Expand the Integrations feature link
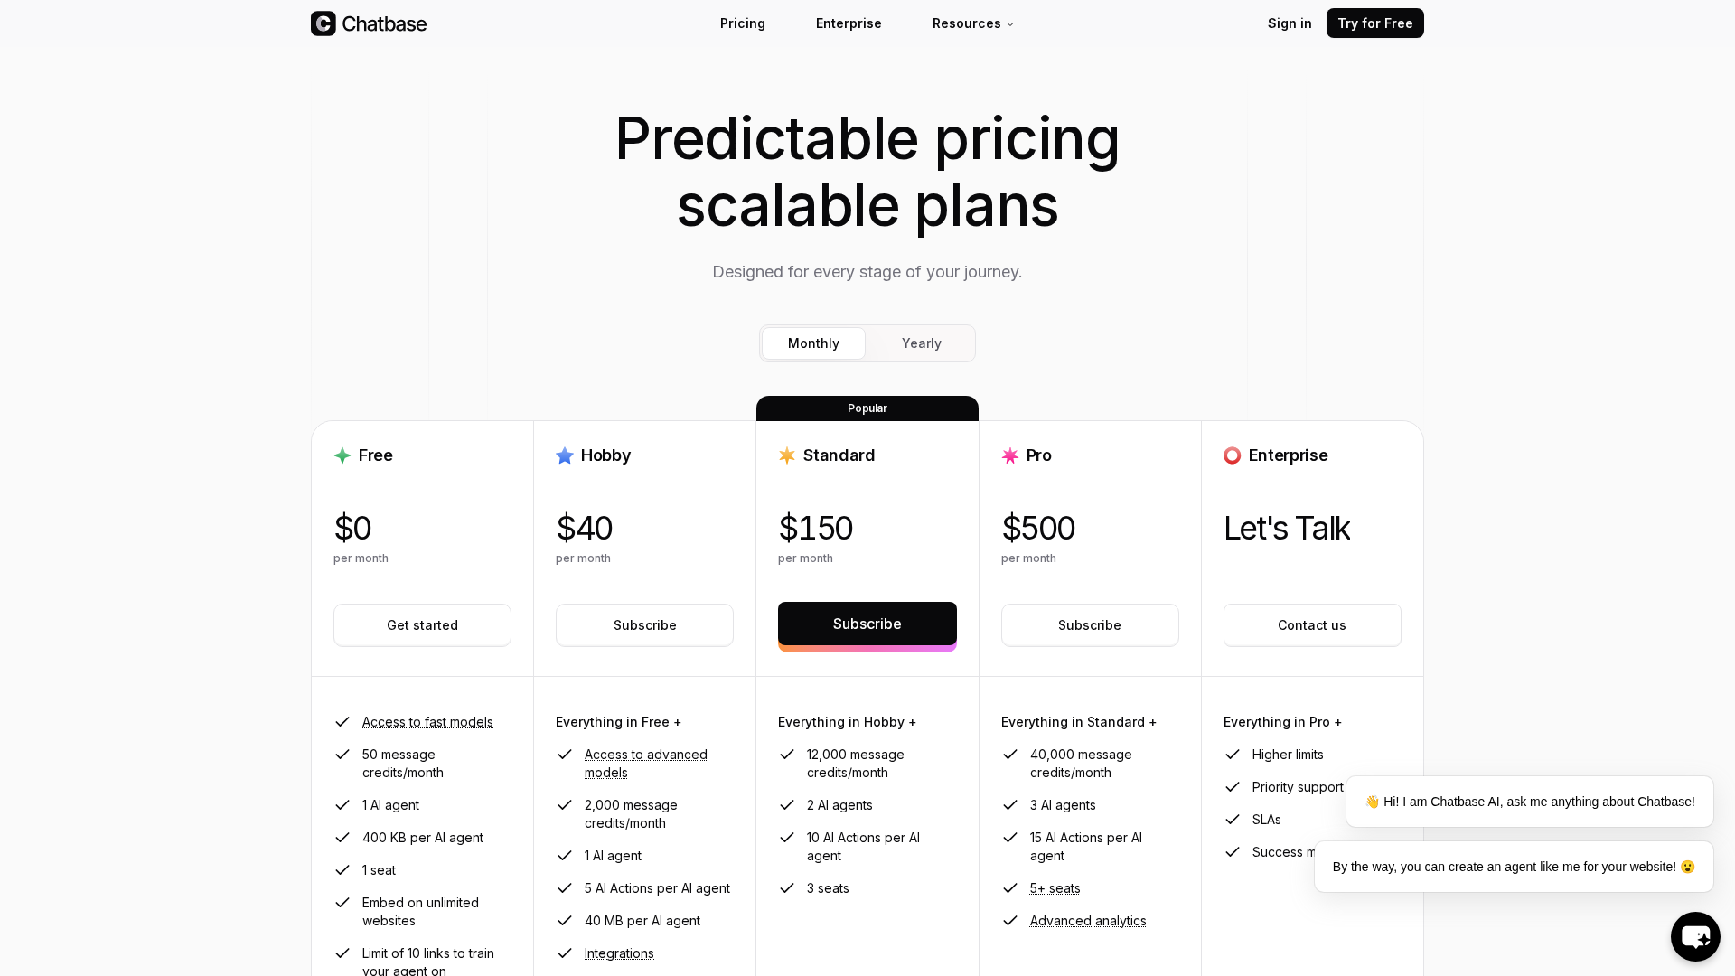The image size is (1735, 976). click(x=618, y=953)
